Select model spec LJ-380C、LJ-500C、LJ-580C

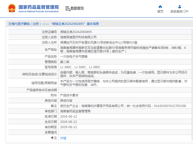(x=80, y=67)
